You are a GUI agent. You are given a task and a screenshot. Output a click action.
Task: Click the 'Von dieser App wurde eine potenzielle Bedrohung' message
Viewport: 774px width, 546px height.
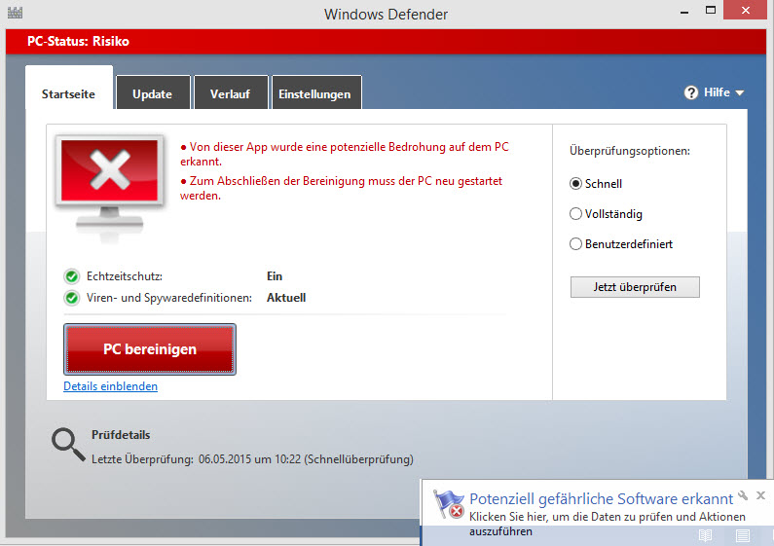[345, 154]
